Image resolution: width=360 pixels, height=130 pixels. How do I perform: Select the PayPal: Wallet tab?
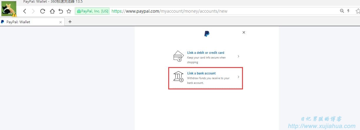point(32,22)
